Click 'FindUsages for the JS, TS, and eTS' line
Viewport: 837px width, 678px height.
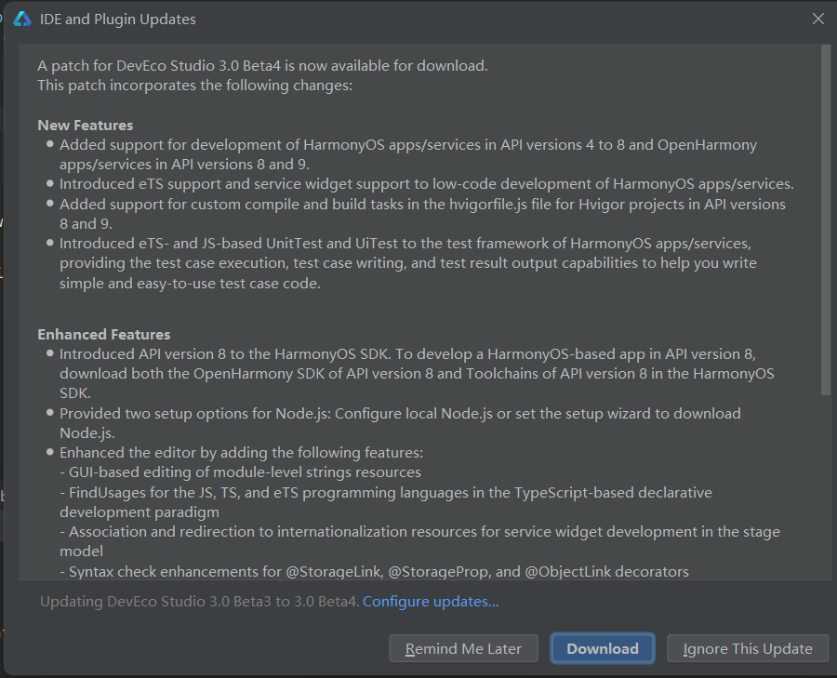pyautogui.click(x=385, y=502)
